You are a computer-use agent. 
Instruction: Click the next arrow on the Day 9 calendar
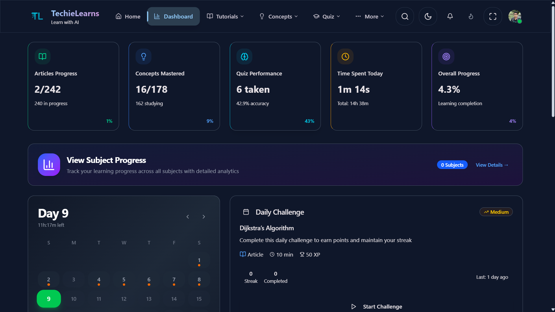pyautogui.click(x=204, y=217)
